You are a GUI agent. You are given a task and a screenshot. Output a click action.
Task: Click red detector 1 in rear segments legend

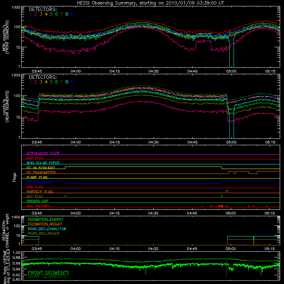[31, 82]
